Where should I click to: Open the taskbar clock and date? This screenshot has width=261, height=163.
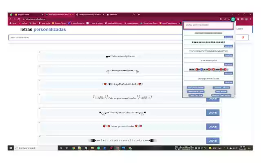tap(242, 148)
